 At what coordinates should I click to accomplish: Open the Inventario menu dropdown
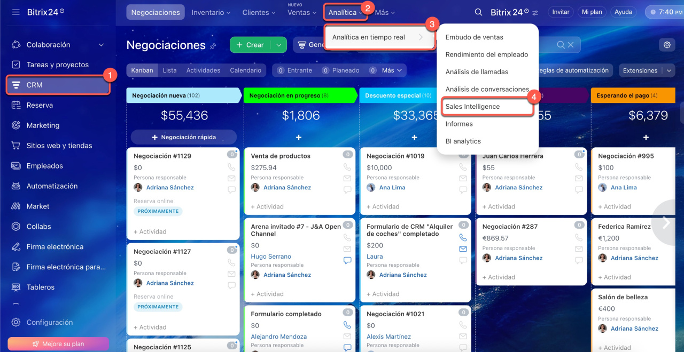pyautogui.click(x=211, y=12)
